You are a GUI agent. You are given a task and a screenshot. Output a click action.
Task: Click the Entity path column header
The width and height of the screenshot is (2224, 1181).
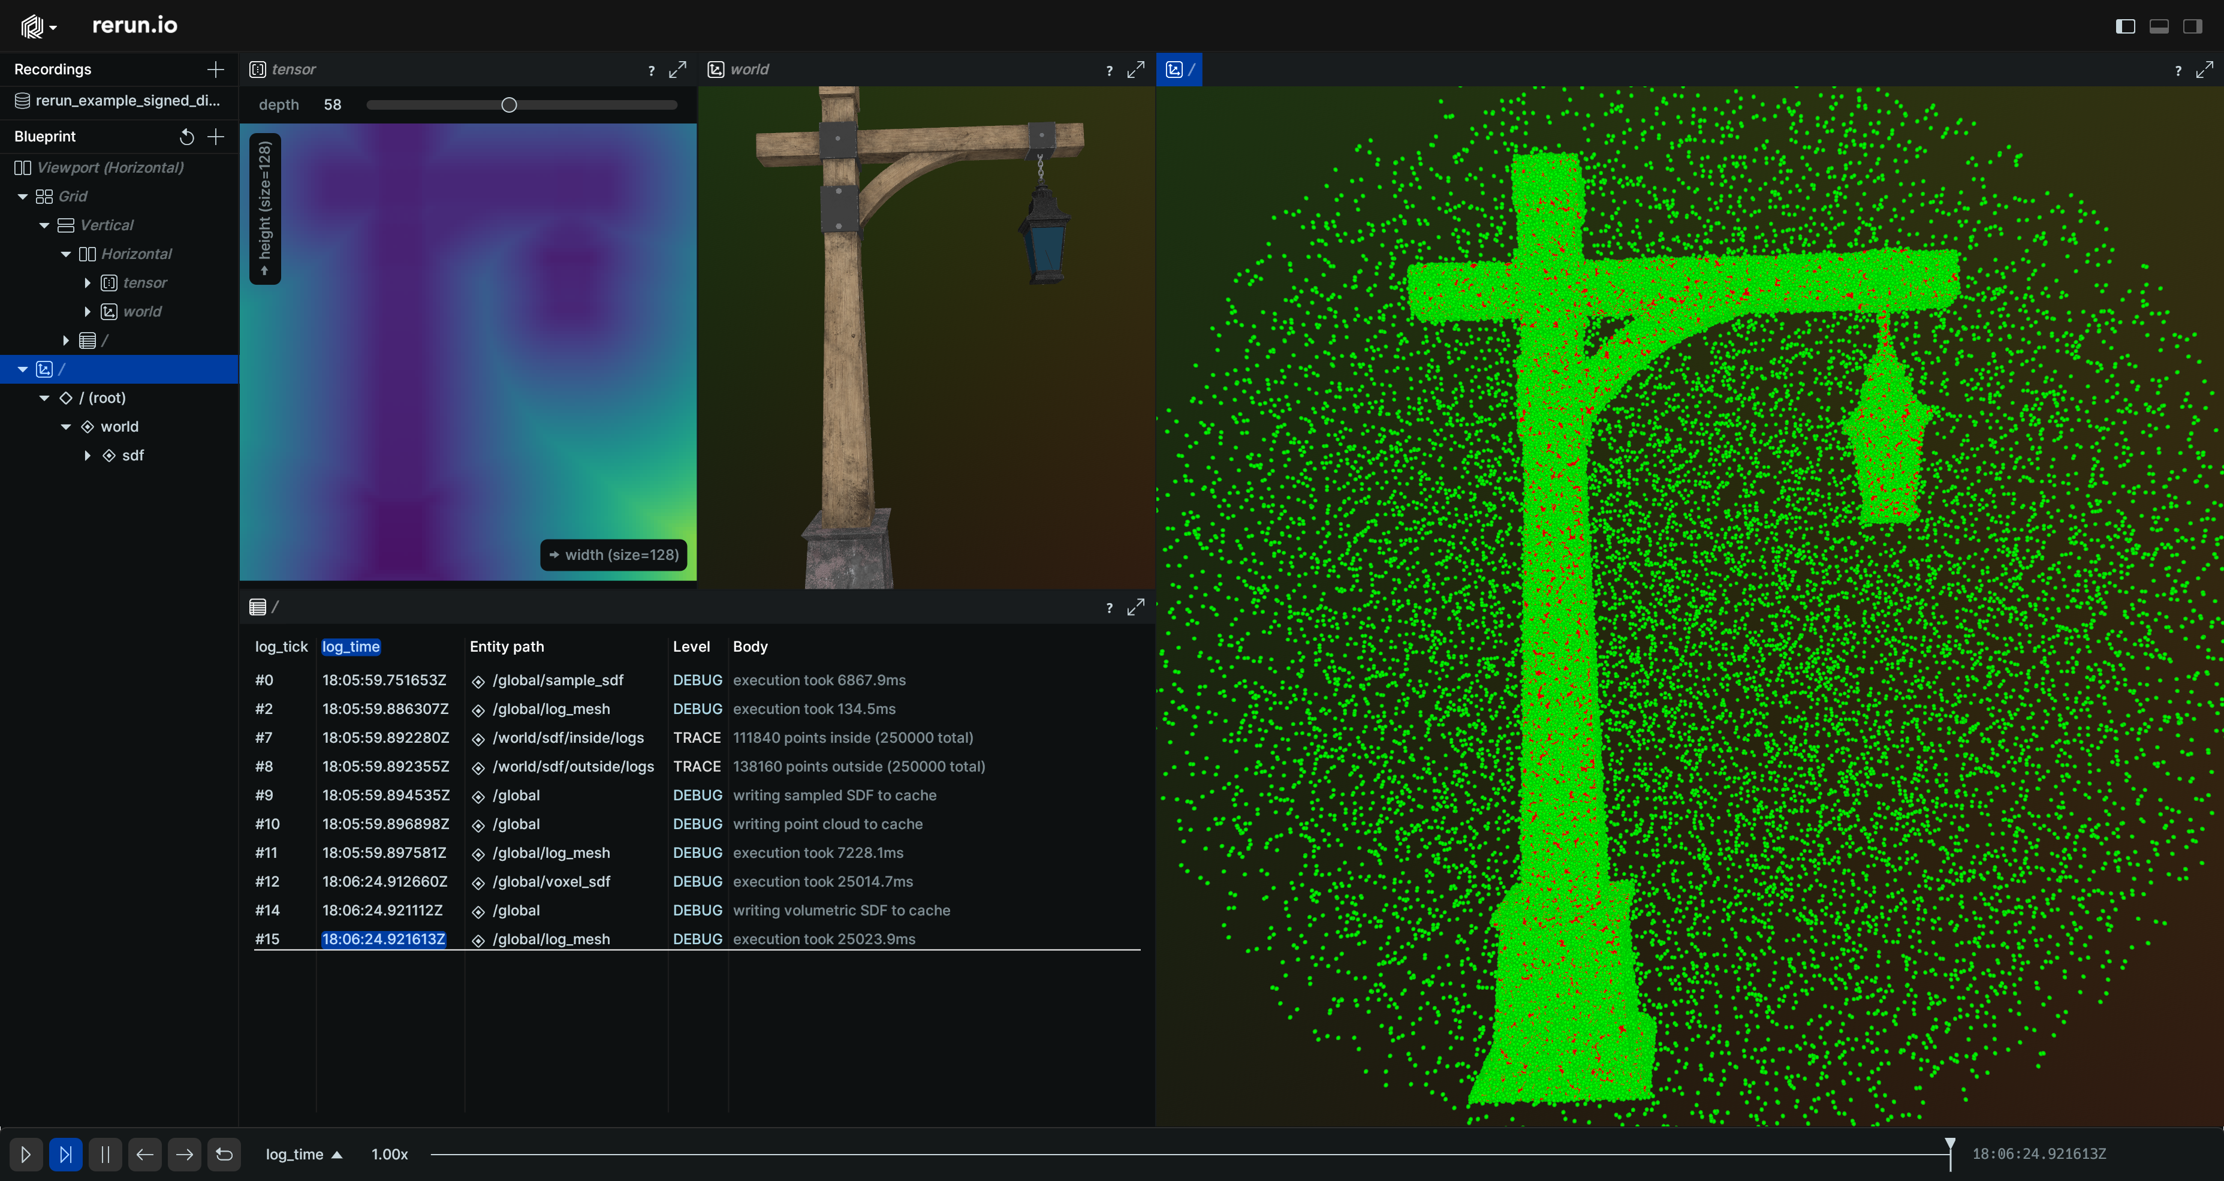[507, 647]
